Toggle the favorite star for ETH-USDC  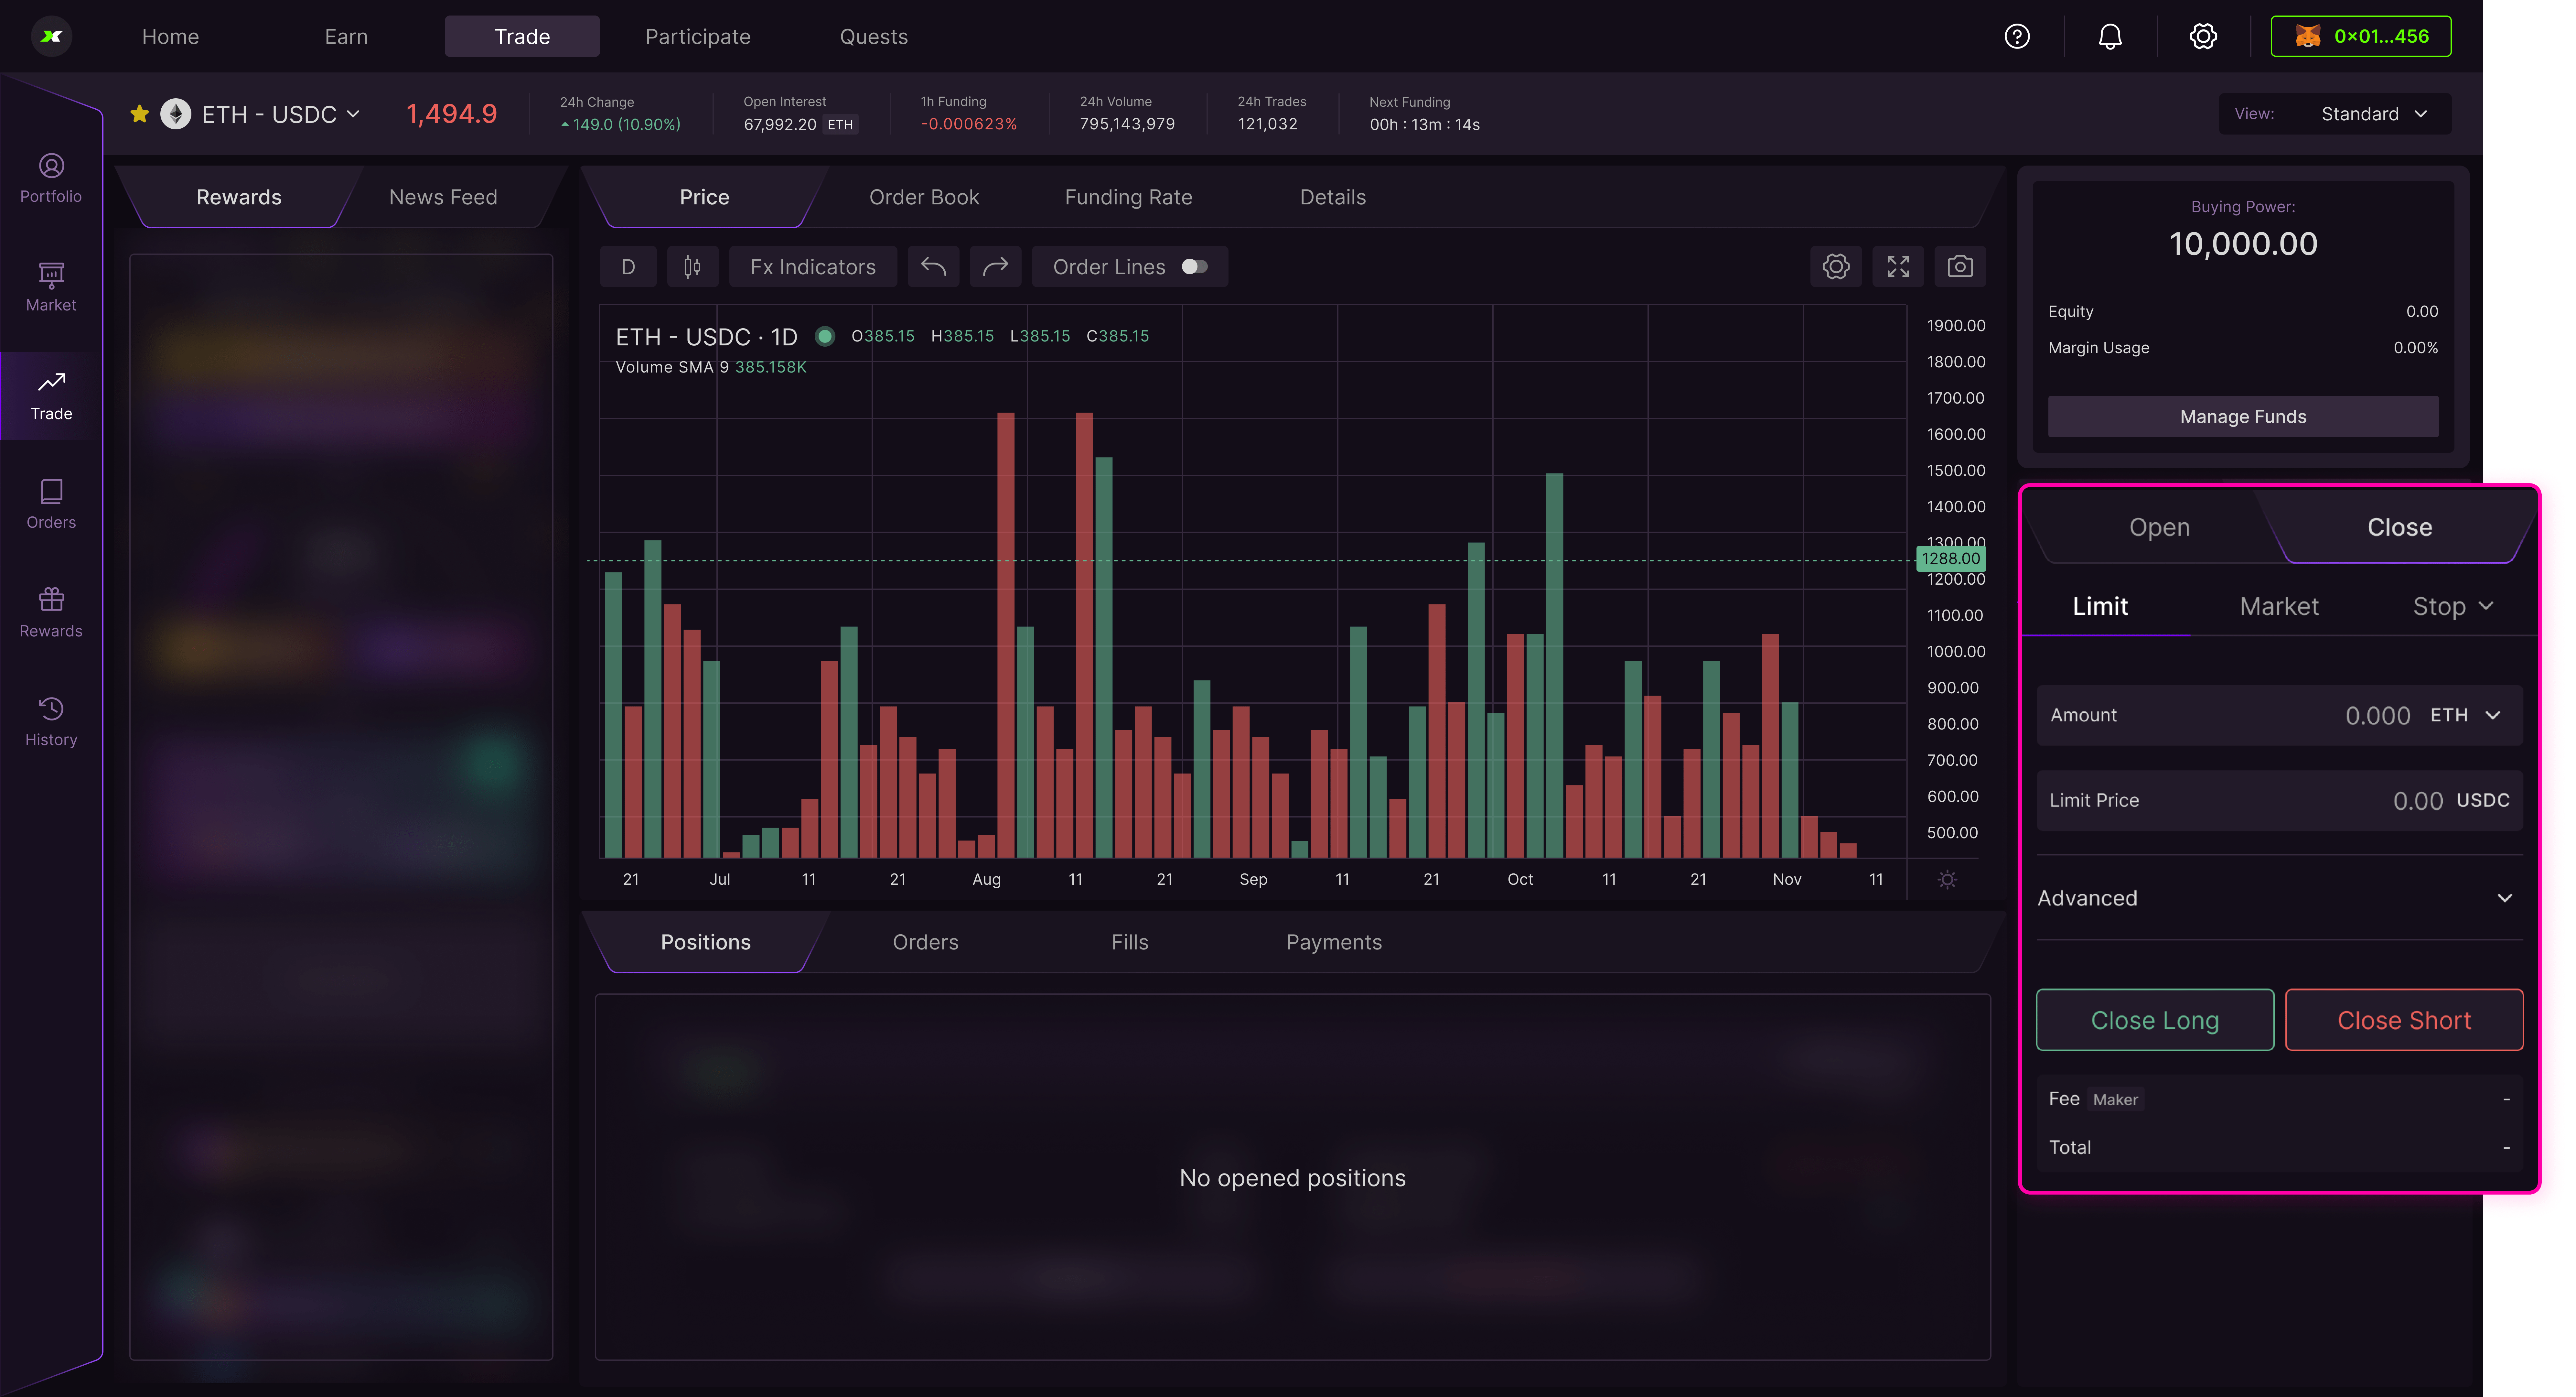pyautogui.click(x=140, y=114)
